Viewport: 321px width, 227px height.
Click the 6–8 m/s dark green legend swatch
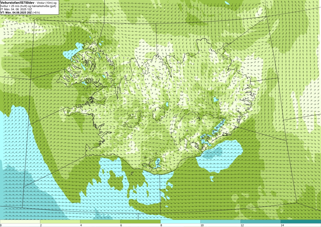(x=140, y=221)
